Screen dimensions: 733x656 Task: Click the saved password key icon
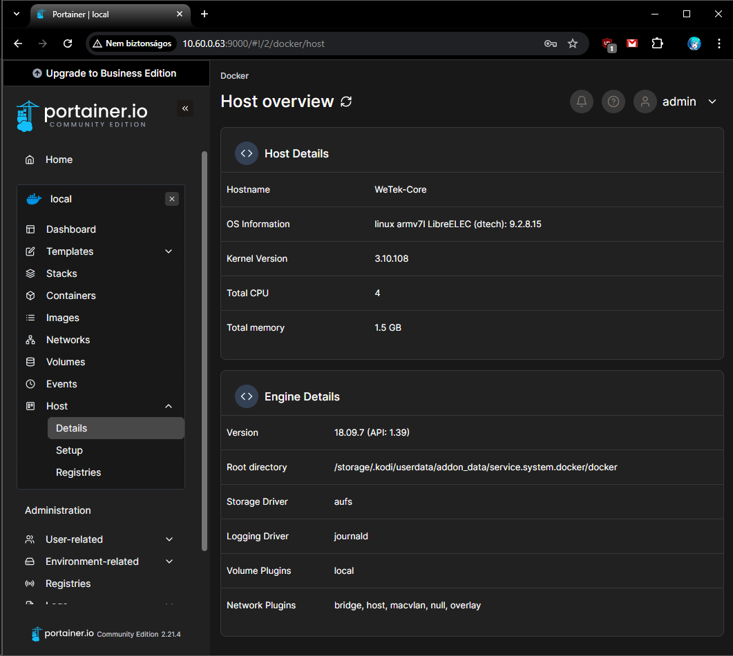click(x=550, y=44)
